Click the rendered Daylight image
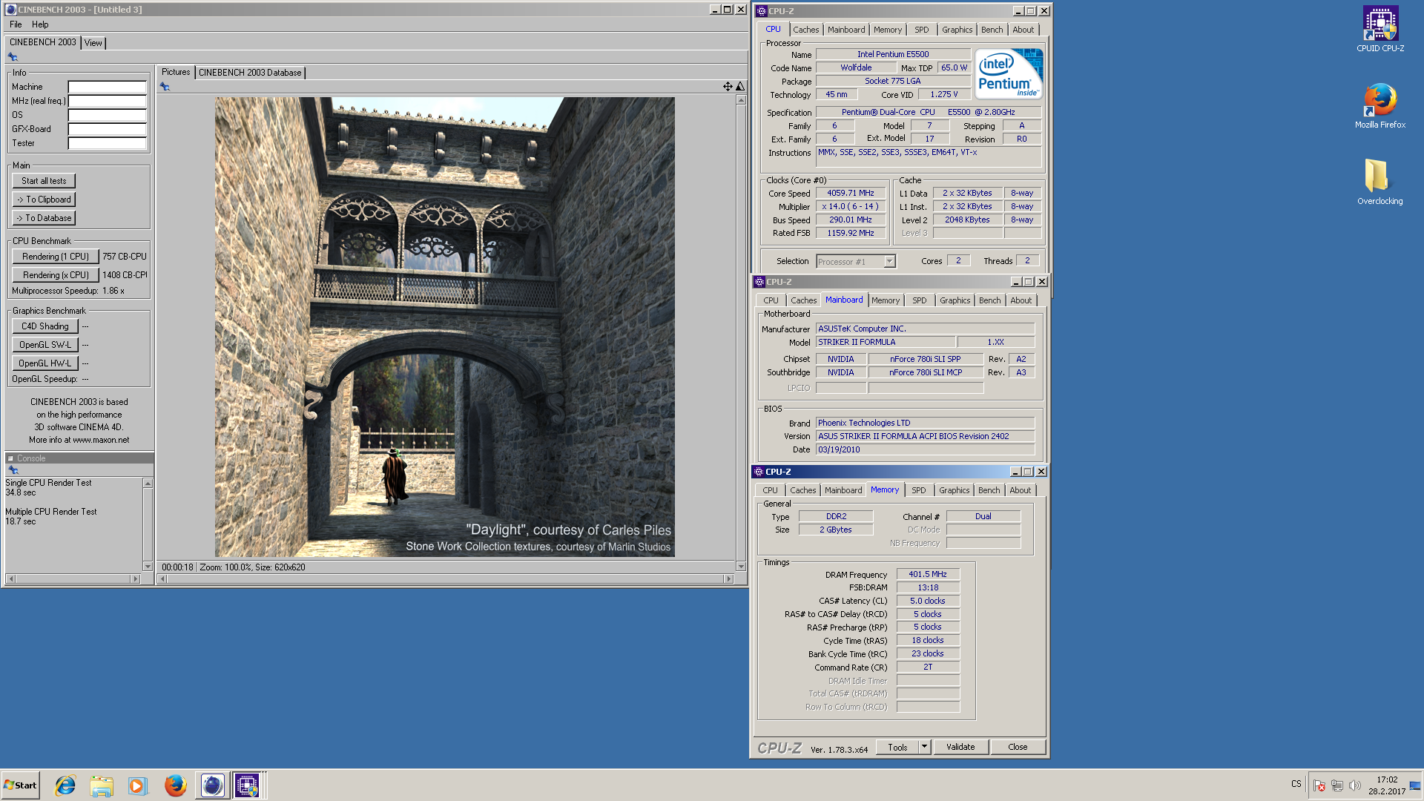 (445, 327)
